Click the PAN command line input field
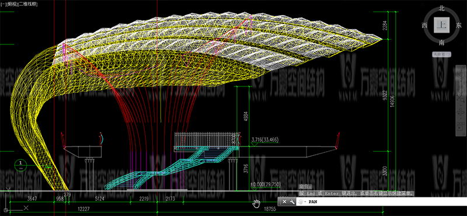Viewport: 467px width, 216px height. coord(386,202)
